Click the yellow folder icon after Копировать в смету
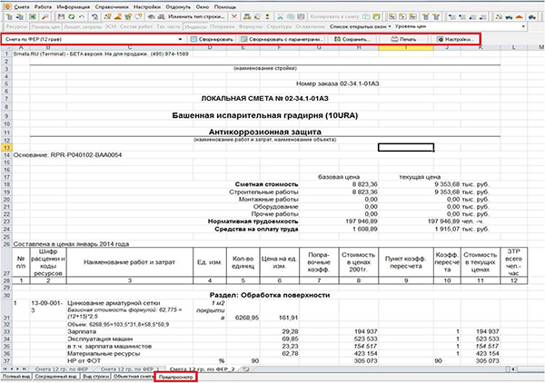The height and width of the screenshot is (383, 545). point(376,16)
